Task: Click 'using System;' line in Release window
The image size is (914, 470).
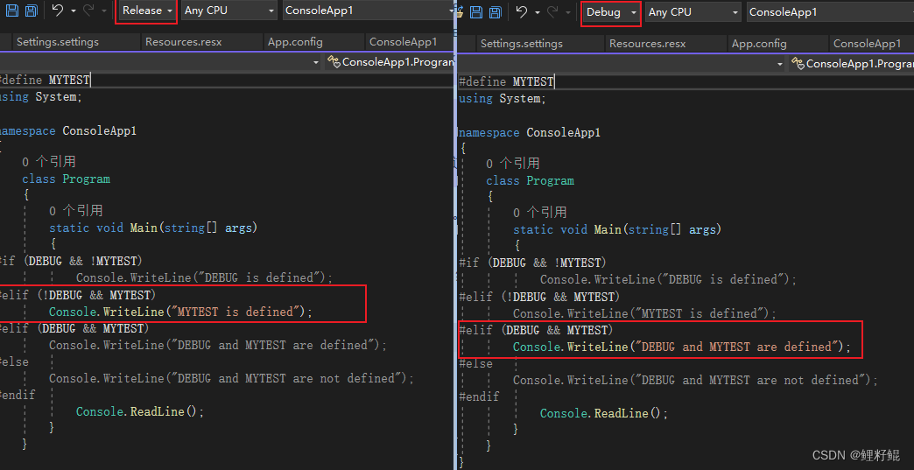Action: pyautogui.click(x=41, y=96)
